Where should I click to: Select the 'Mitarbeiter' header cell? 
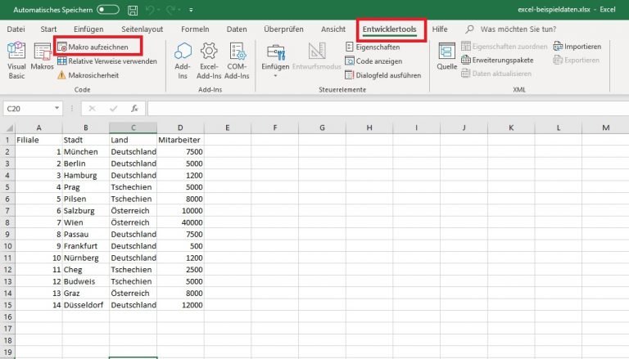(x=180, y=140)
